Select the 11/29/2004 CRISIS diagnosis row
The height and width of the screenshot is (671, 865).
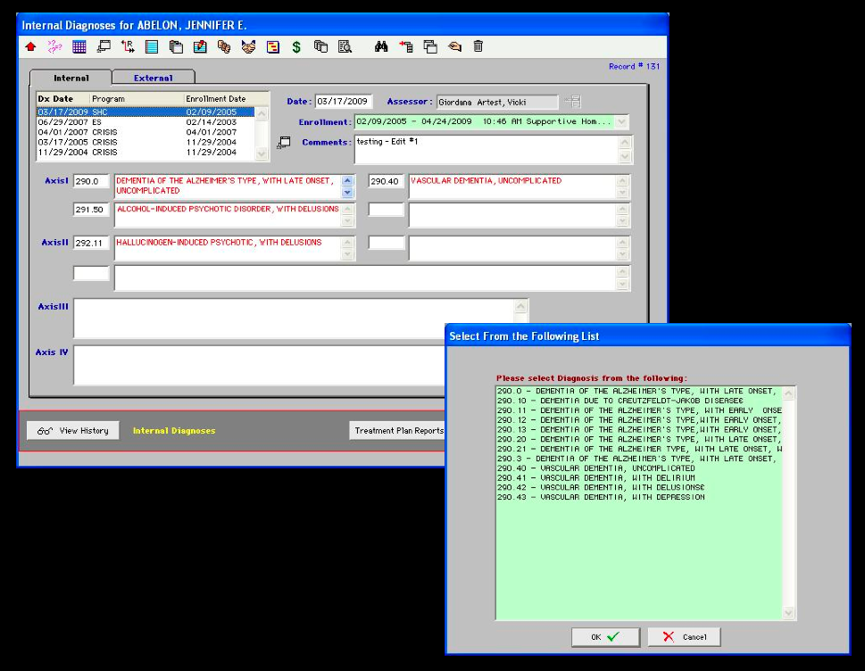click(146, 152)
